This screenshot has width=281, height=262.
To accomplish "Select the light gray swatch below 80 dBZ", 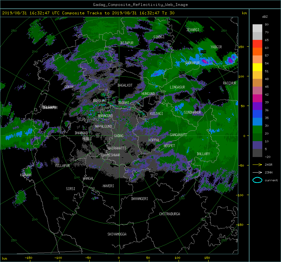I will click(x=257, y=28).
